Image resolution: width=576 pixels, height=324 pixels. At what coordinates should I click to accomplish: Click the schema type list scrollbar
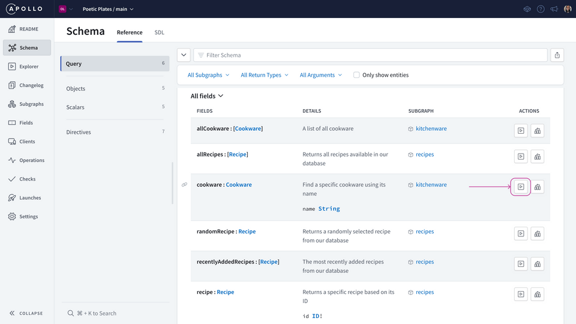[x=172, y=184]
